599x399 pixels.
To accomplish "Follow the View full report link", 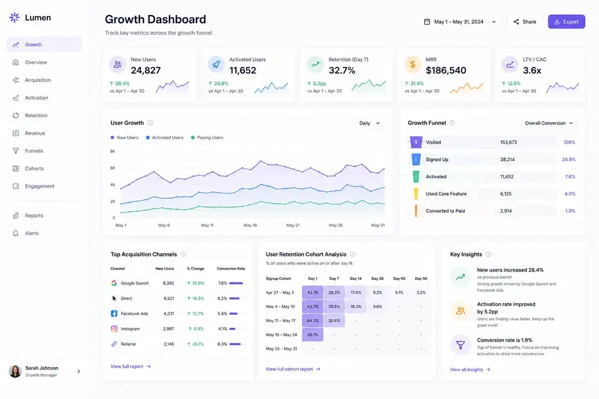I will 131,367.
